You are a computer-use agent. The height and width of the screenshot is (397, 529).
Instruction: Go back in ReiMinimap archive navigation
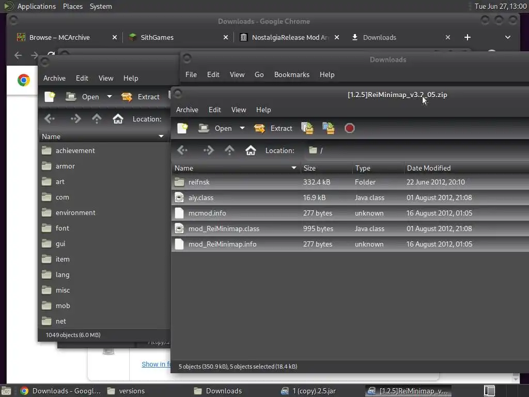click(182, 150)
